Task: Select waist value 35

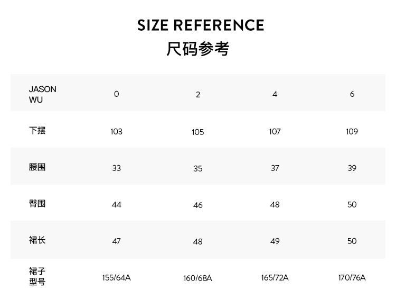Action: (x=198, y=169)
